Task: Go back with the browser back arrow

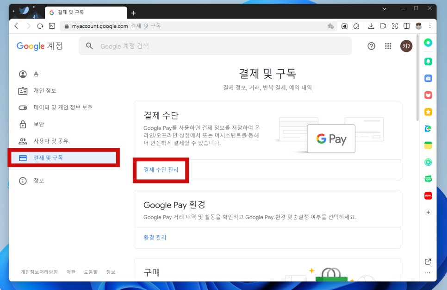Action: [x=17, y=26]
